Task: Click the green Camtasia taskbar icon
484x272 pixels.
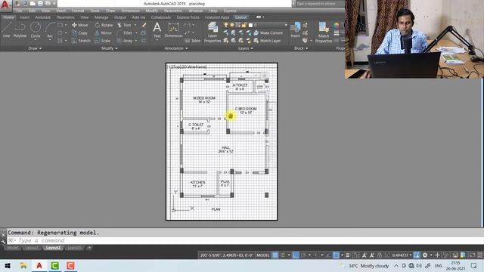Action: click(x=55, y=265)
